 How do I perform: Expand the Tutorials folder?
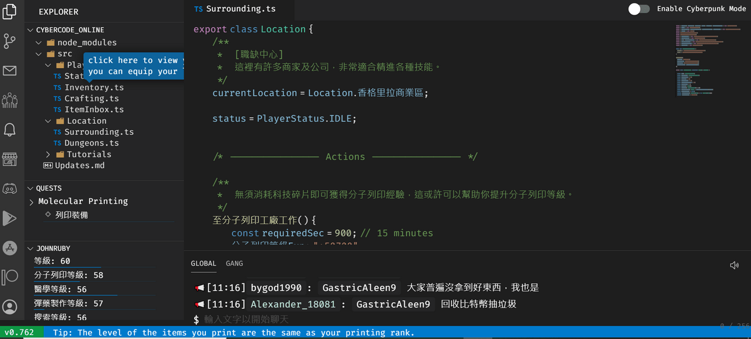pyautogui.click(x=49, y=154)
